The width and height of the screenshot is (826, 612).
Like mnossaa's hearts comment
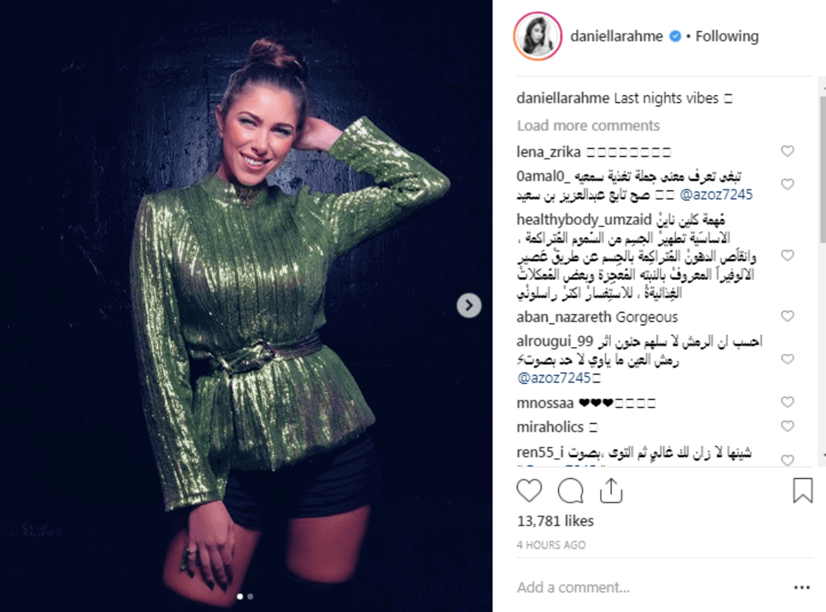click(x=787, y=402)
